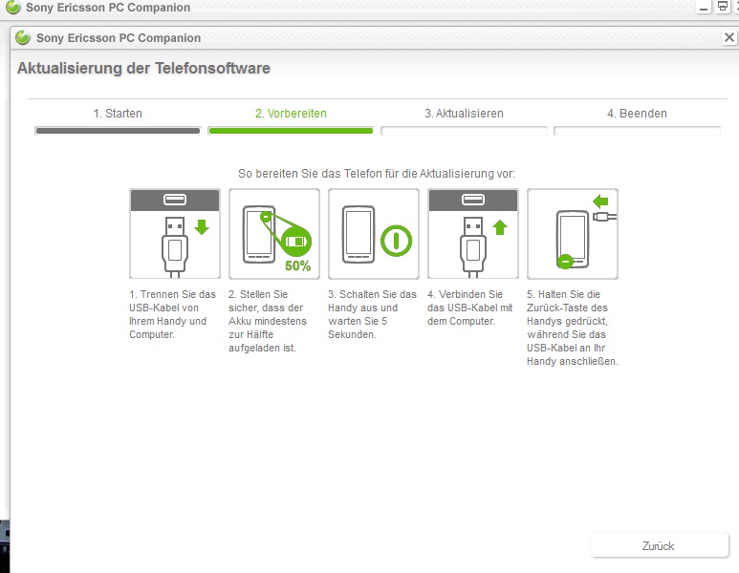Screen dimensions: 739x573
Task: Click the empty Aktualisieren progress bar
Action: tap(464, 131)
